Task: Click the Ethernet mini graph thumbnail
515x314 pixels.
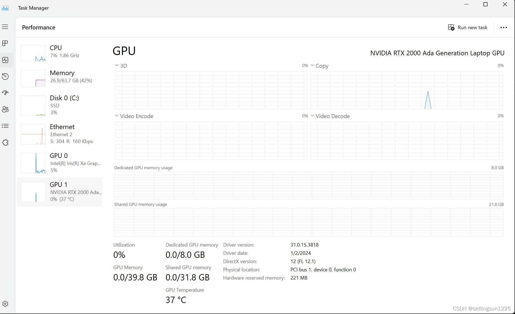Action: coord(33,134)
